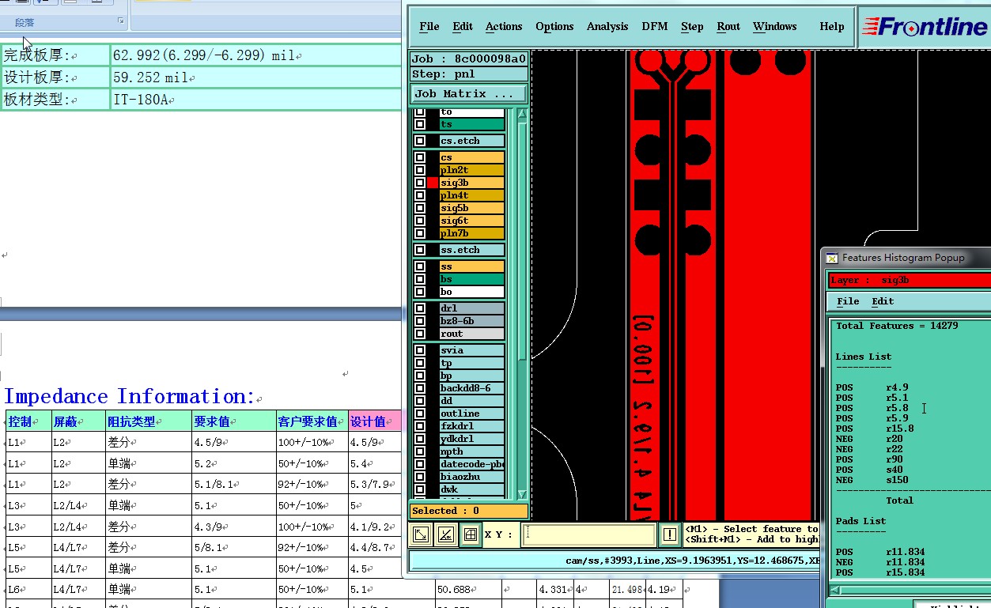
Task: Toggle checkbox for layer ss.etch
Action: coord(420,250)
